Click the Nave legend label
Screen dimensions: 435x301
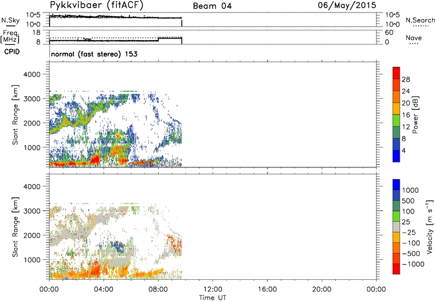point(414,38)
